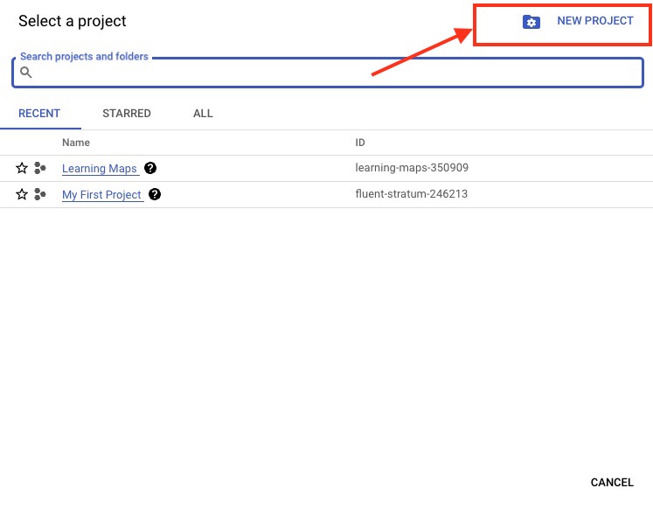Star the My First Project entry
Screen dimensions: 653x509
pyautogui.click(x=22, y=195)
